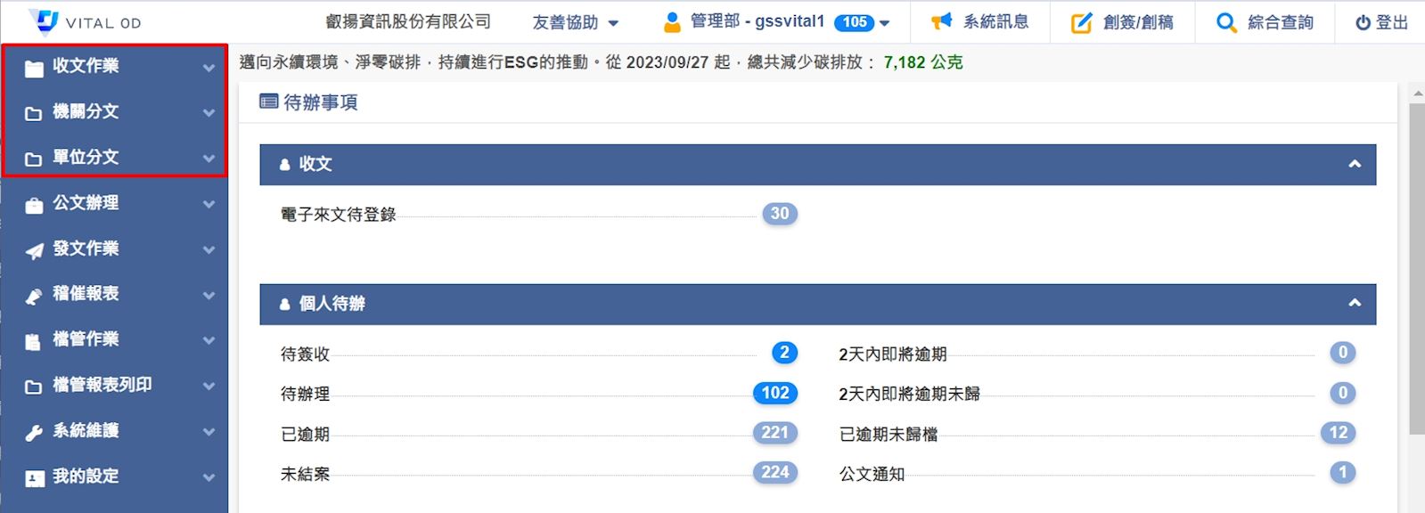Click the edit pencil icon for 創簽/創稿
This screenshot has width=1425, height=513.
pyautogui.click(x=1080, y=22)
